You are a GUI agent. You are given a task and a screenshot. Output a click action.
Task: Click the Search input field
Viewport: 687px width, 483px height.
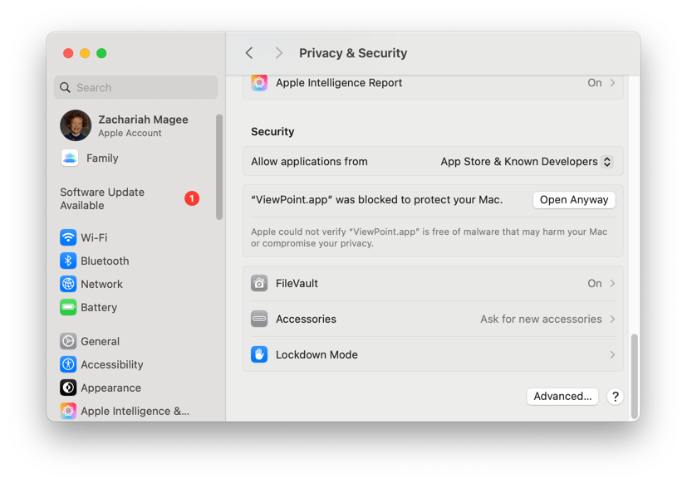(136, 88)
